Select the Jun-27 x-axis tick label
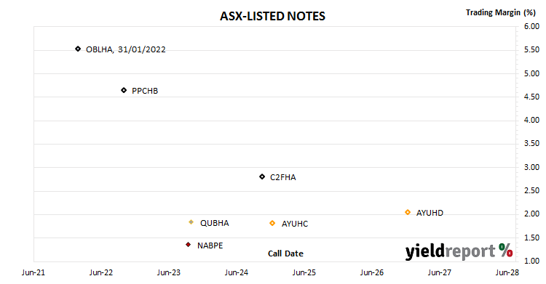546x284 pixels. click(440, 272)
